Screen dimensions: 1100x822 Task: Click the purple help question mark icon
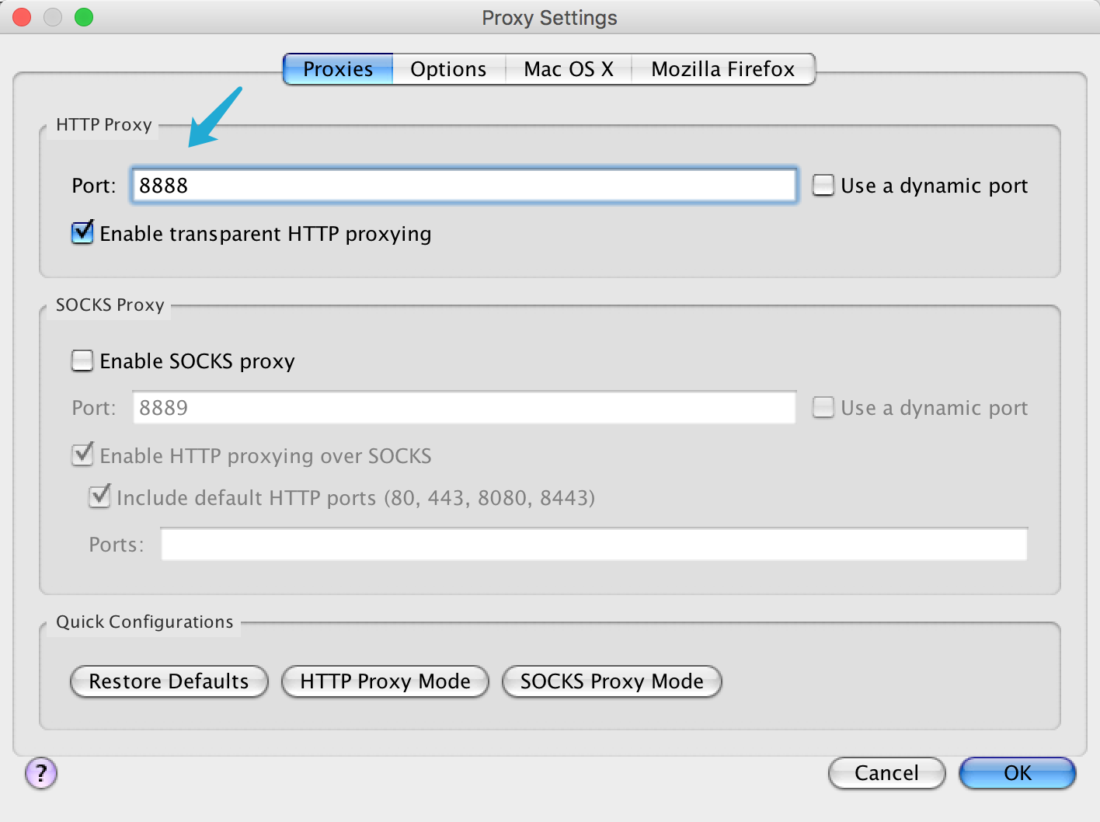tap(41, 773)
